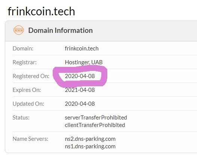The width and height of the screenshot is (197, 155).
Task: Click the Updated On date 2020-04-08
Action: click(80, 104)
